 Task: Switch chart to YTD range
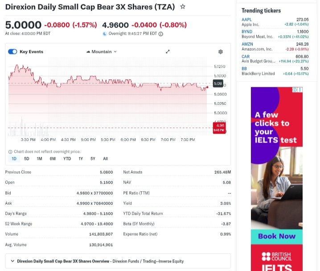pos(67,159)
